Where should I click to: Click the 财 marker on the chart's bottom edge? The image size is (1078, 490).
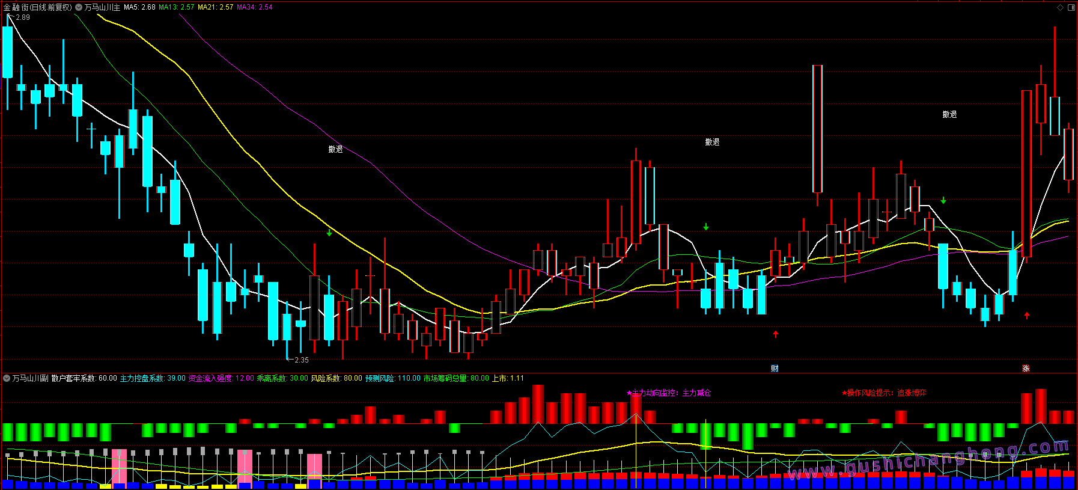775,368
